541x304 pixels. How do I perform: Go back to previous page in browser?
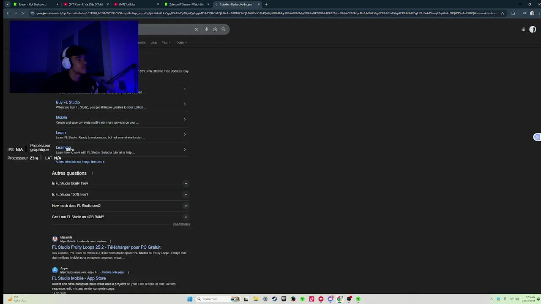coord(8,13)
